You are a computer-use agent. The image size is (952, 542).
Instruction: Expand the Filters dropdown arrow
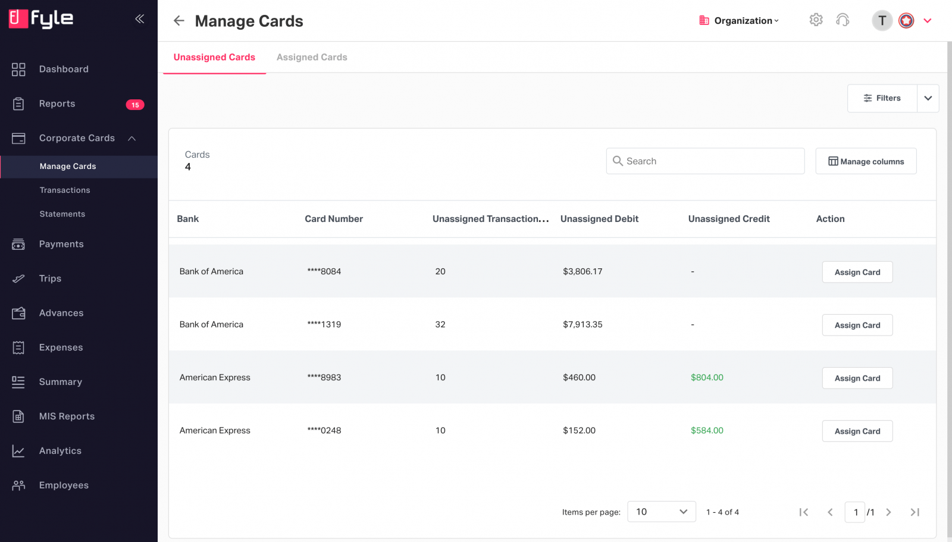tap(928, 98)
